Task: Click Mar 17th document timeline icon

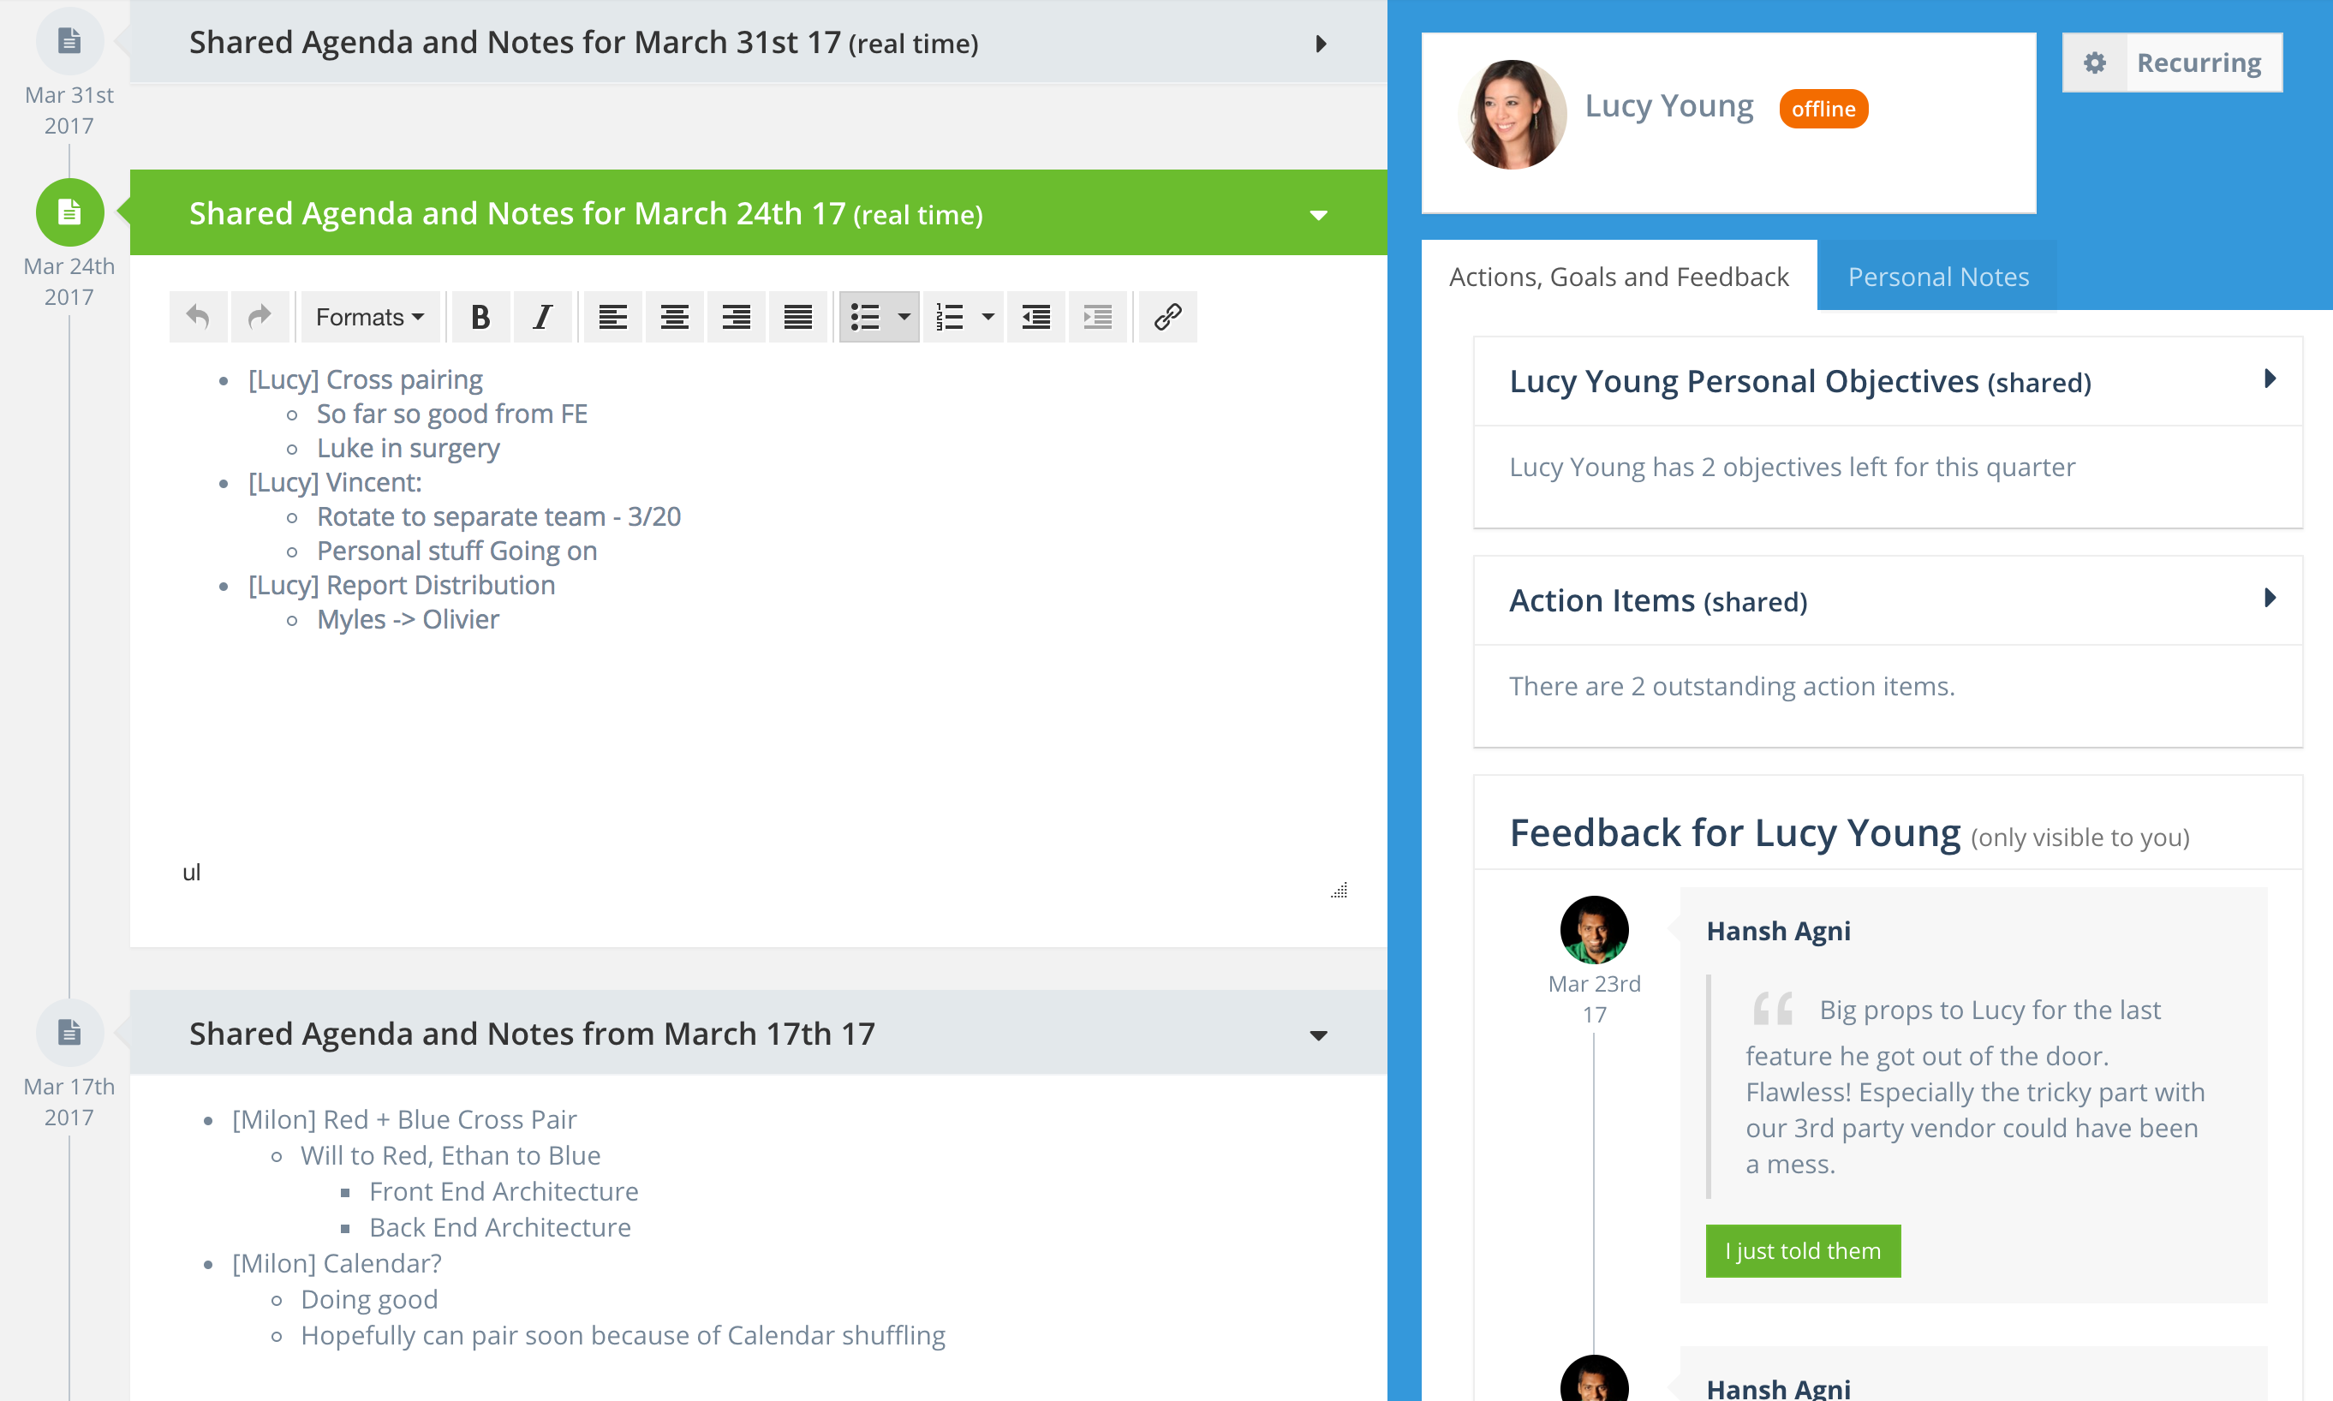Action: click(69, 1033)
